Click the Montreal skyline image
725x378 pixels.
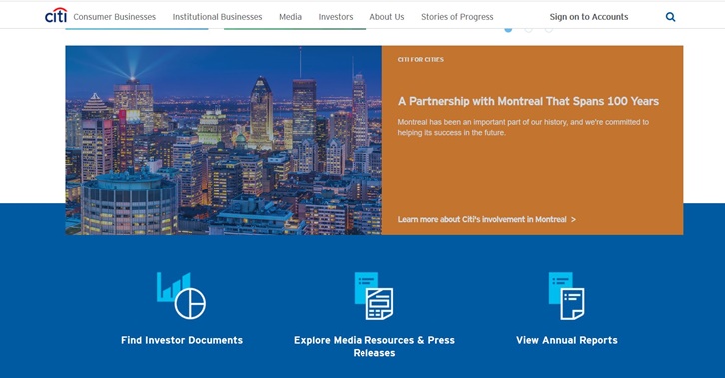coord(224,141)
